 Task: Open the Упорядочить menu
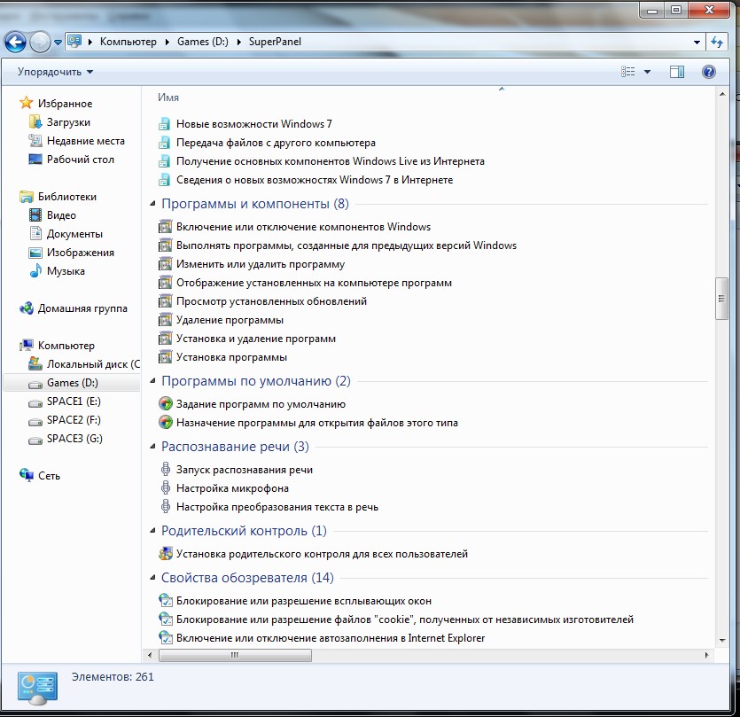[55, 72]
